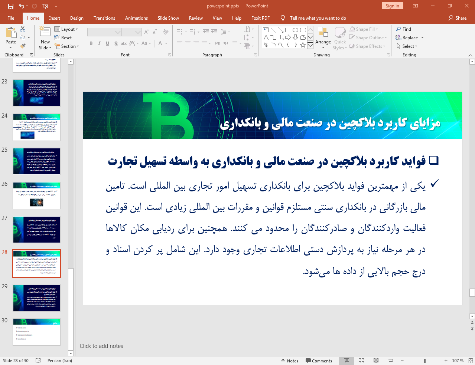Click the Arrange button

323,38
